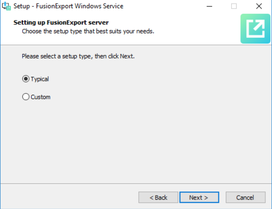This screenshot has height=209, width=272.
Task: Click the "Setup - FusionExport Windows Service" title
Action: 68,6
